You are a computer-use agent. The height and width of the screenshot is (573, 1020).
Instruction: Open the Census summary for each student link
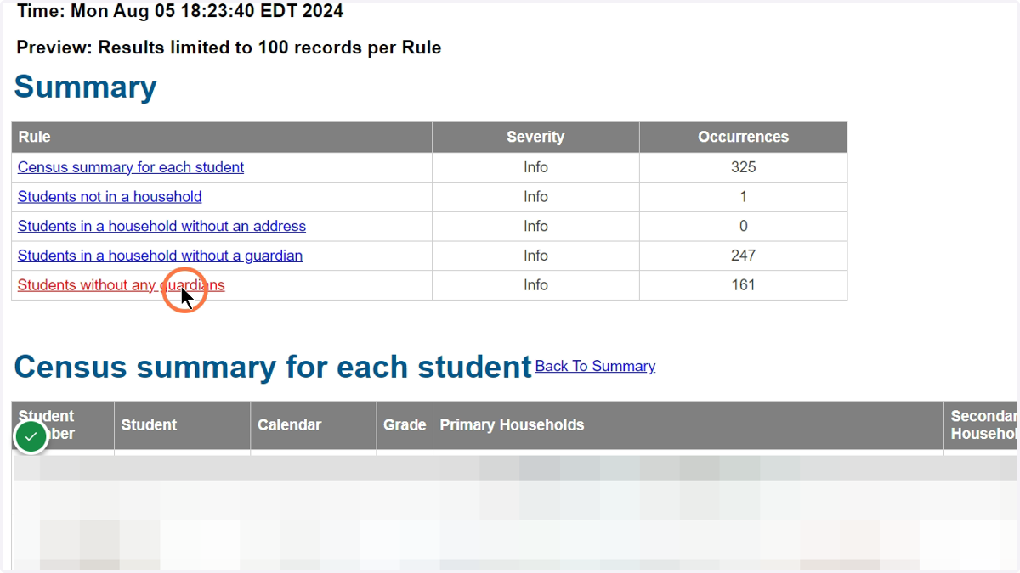coord(131,167)
